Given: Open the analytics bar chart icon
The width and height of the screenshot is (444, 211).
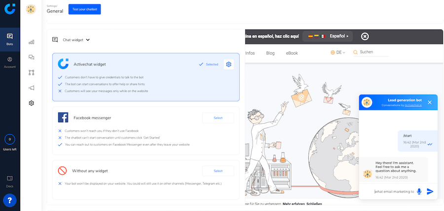Looking at the screenshot, I should point(32,42).
